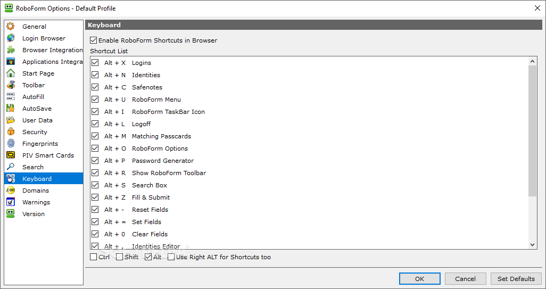The image size is (546, 289).
Task: Click the Keyboard icon in sidebar
Action: [11, 179]
